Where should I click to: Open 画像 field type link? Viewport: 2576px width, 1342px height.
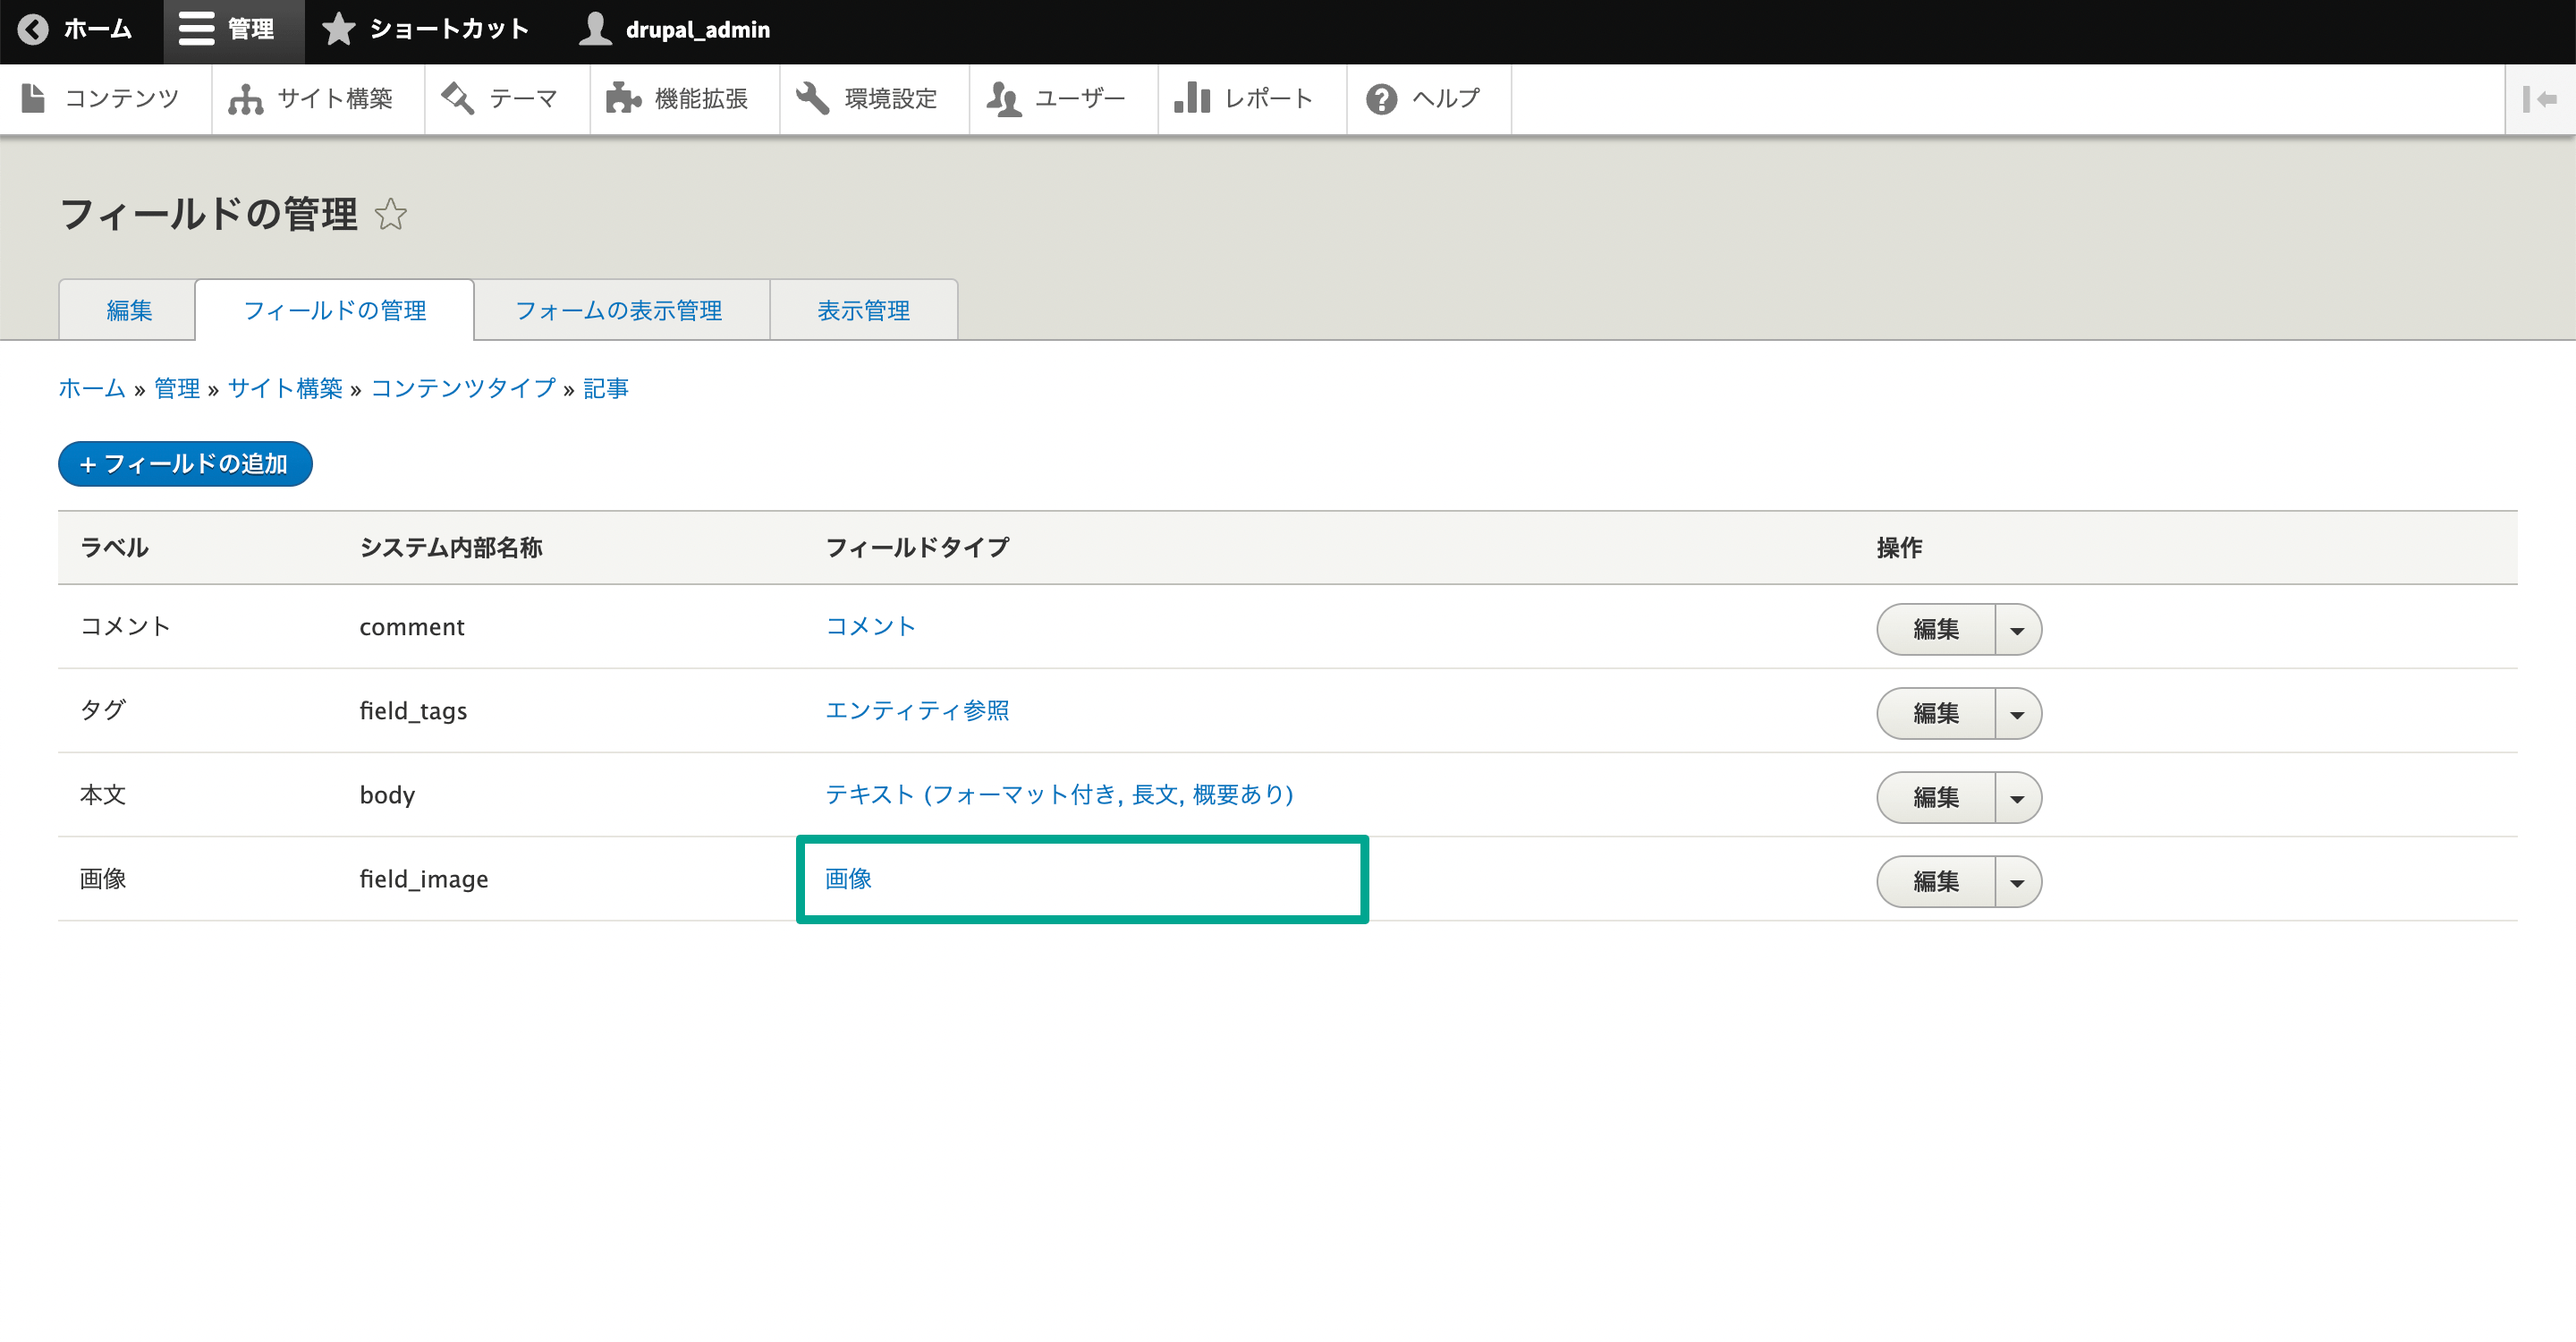click(848, 878)
